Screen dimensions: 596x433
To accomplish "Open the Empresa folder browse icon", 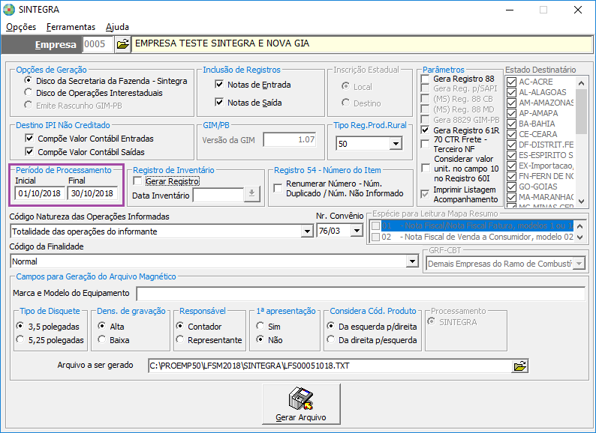I will click(123, 44).
